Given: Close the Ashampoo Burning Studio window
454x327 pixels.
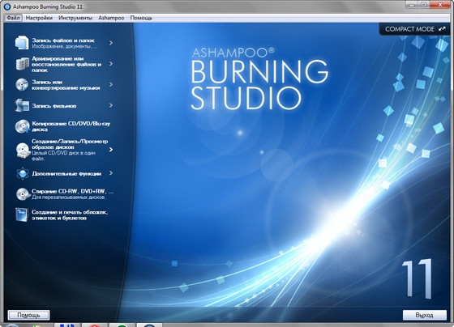Looking at the screenshot, I should point(439,5).
